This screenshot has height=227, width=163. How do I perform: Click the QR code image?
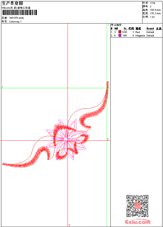point(137,206)
